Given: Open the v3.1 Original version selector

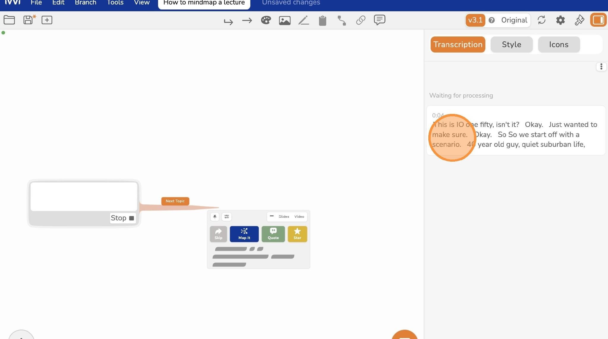Looking at the screenshot, I should 498,20.
